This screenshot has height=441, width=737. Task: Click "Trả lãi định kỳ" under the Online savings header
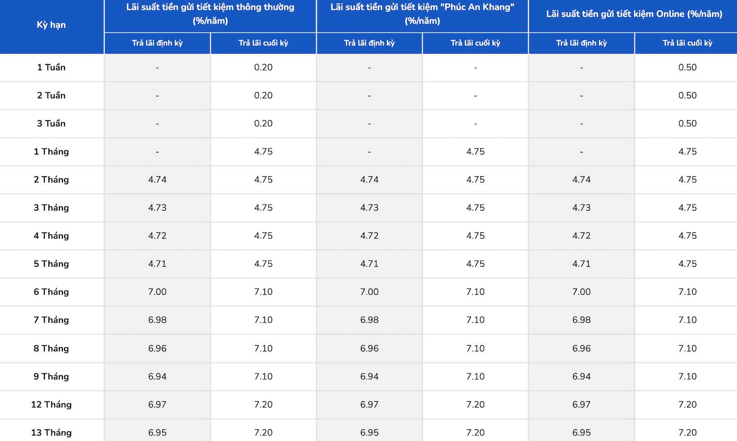coord(581,43)
